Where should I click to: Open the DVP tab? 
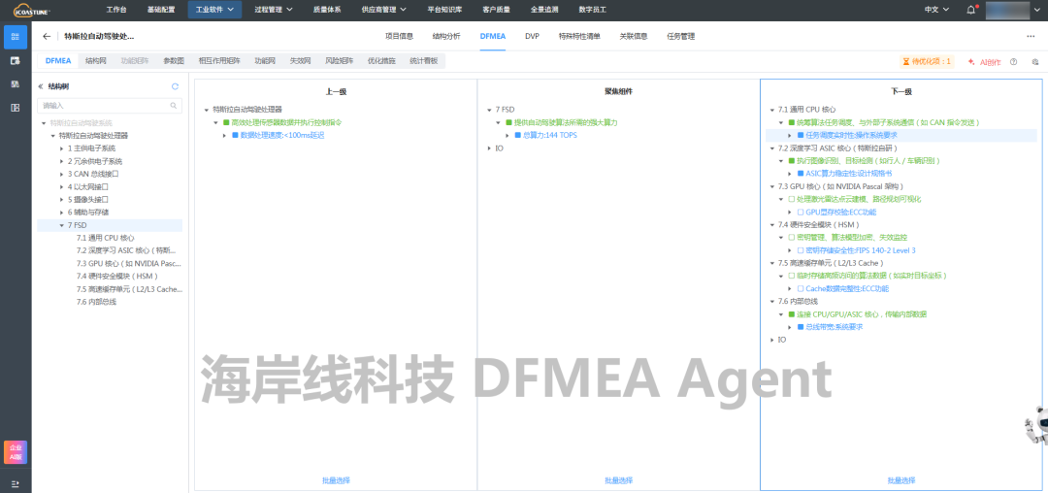pyautogui.click(x=532, y=37)
